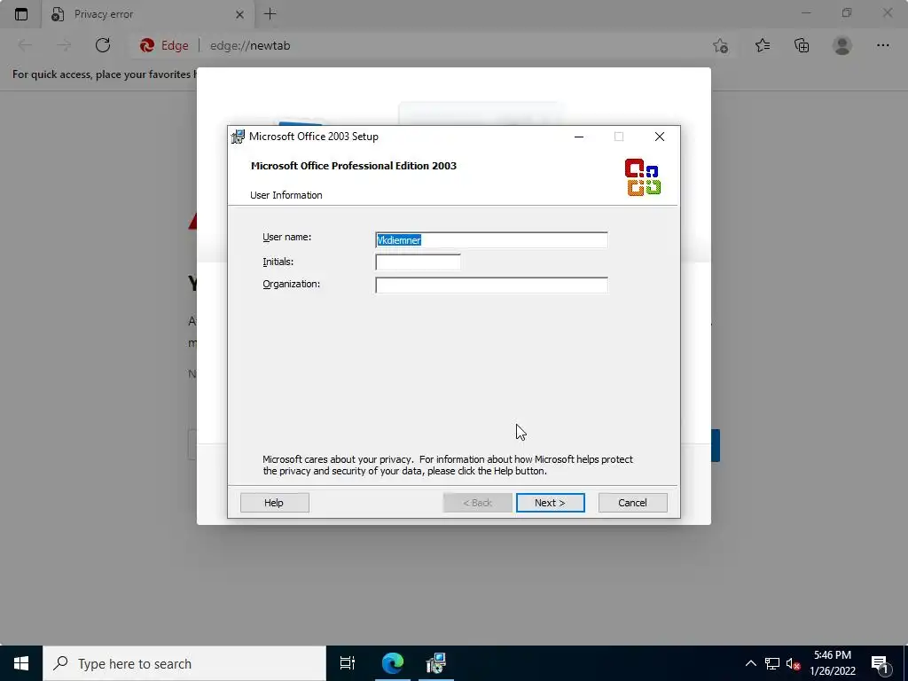Viewport: 908px width, 681px height.
Task: Click the Organization input field
Action: (491, 285)
